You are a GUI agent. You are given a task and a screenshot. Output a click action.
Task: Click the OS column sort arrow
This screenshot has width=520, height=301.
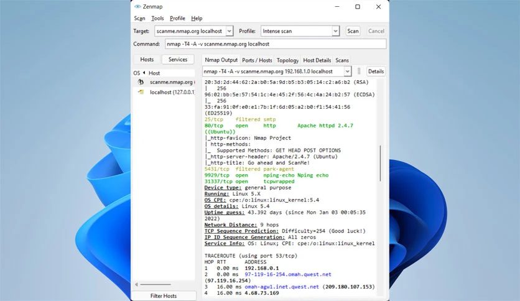144,73
